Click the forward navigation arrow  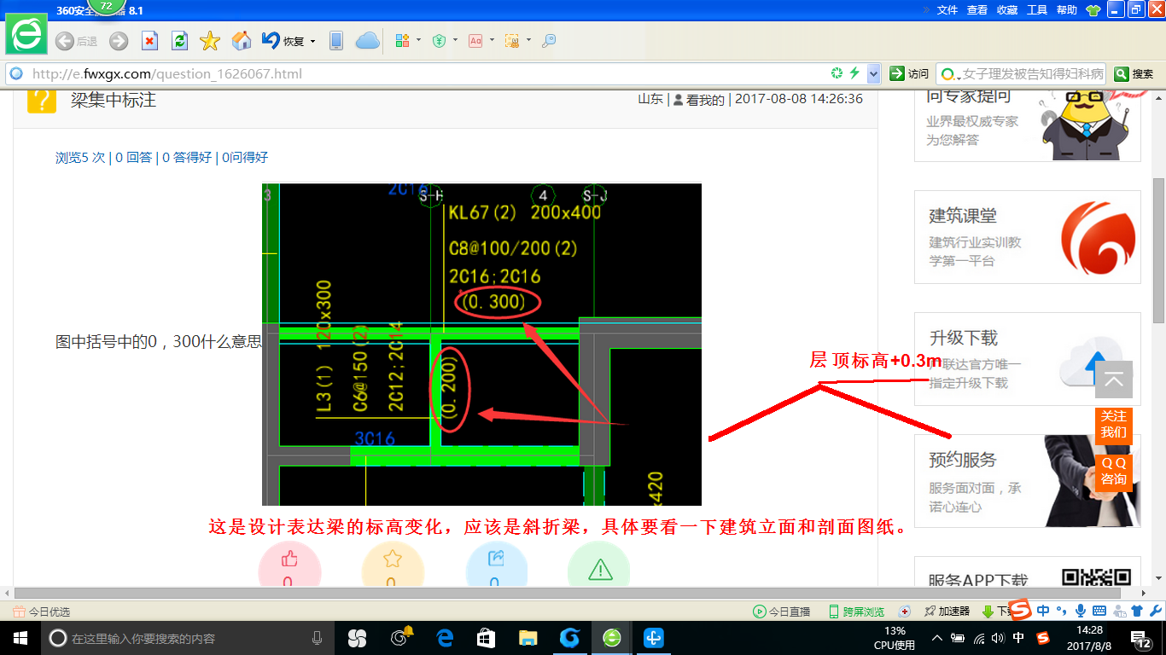(119, 41)
